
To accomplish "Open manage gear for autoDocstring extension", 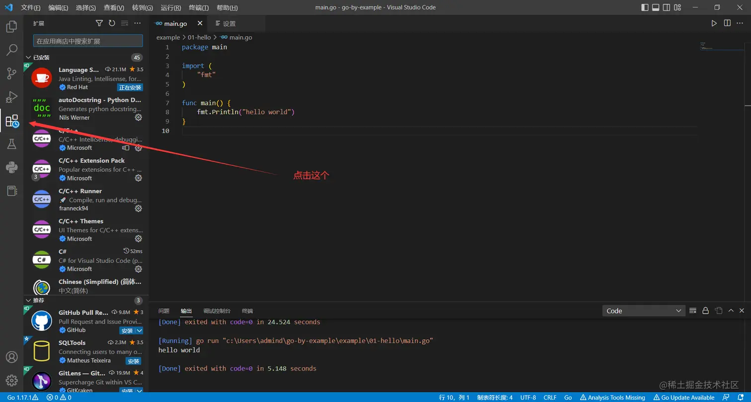I will tap(139, 118).
